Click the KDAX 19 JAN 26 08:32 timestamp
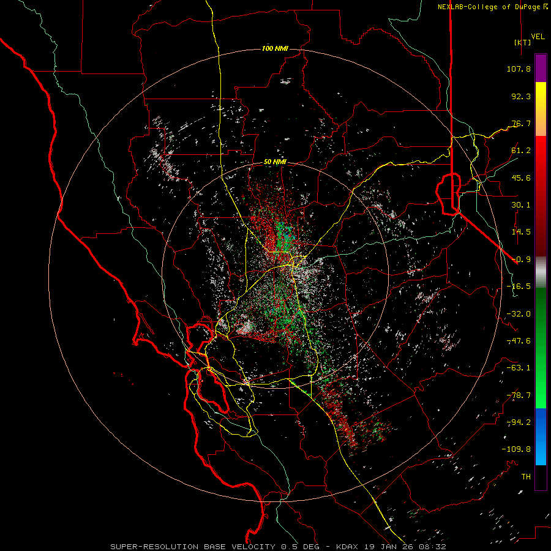The width and height of the screenshot is (551, 551). click(x=391, y=547)
